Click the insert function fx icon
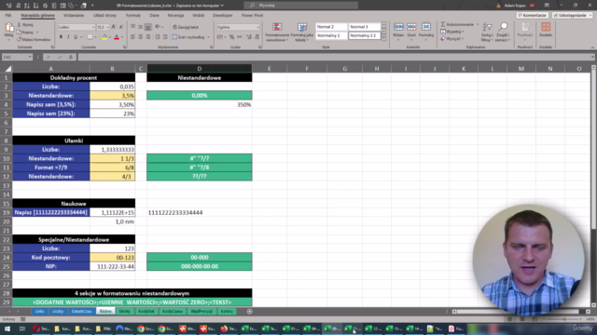This screenshot has height=335, width=597. [71, 57]
